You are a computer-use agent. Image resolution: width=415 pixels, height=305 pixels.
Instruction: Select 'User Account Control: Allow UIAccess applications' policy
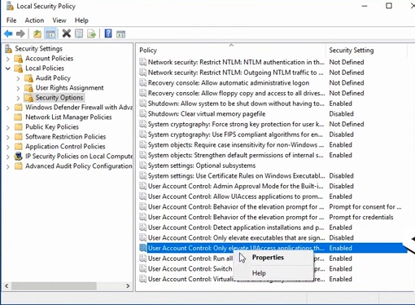[235, 197]
